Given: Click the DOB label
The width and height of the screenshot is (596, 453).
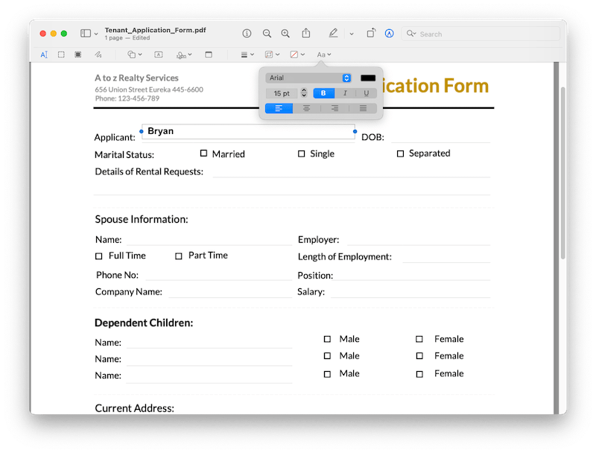Looking at the screenshot, I should pos(373,137).
